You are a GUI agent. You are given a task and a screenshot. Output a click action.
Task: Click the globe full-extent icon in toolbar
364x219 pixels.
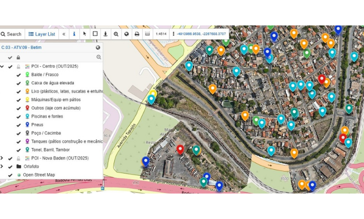[x=127, y=34]
